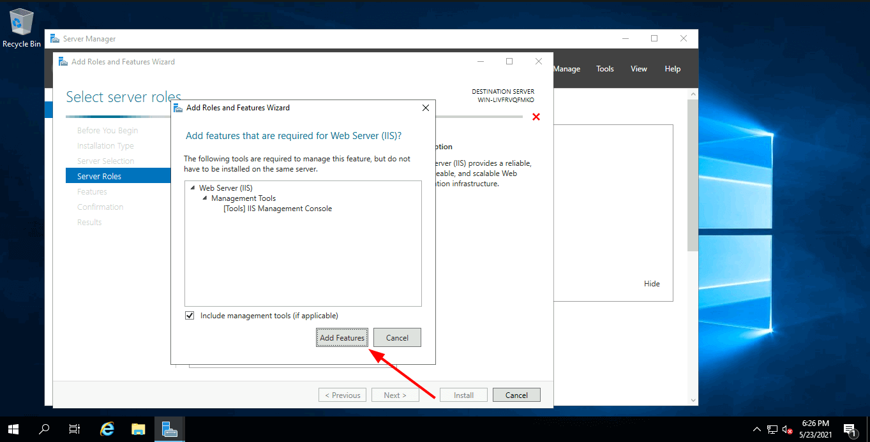The width and height of the screenshot is (870, 442).
Task: Open the Action Center notifications icon
Action: [x=850, y=429]
